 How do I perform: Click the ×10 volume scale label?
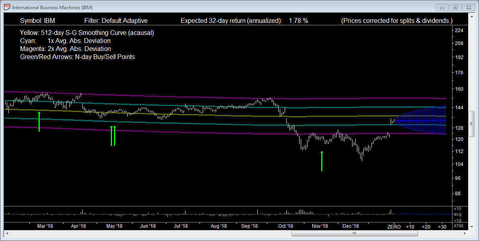[x=457, y=208]
